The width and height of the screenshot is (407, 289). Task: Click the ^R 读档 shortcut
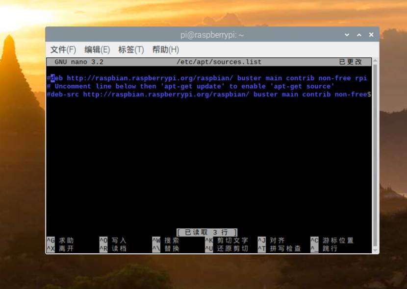coord(113,249)
